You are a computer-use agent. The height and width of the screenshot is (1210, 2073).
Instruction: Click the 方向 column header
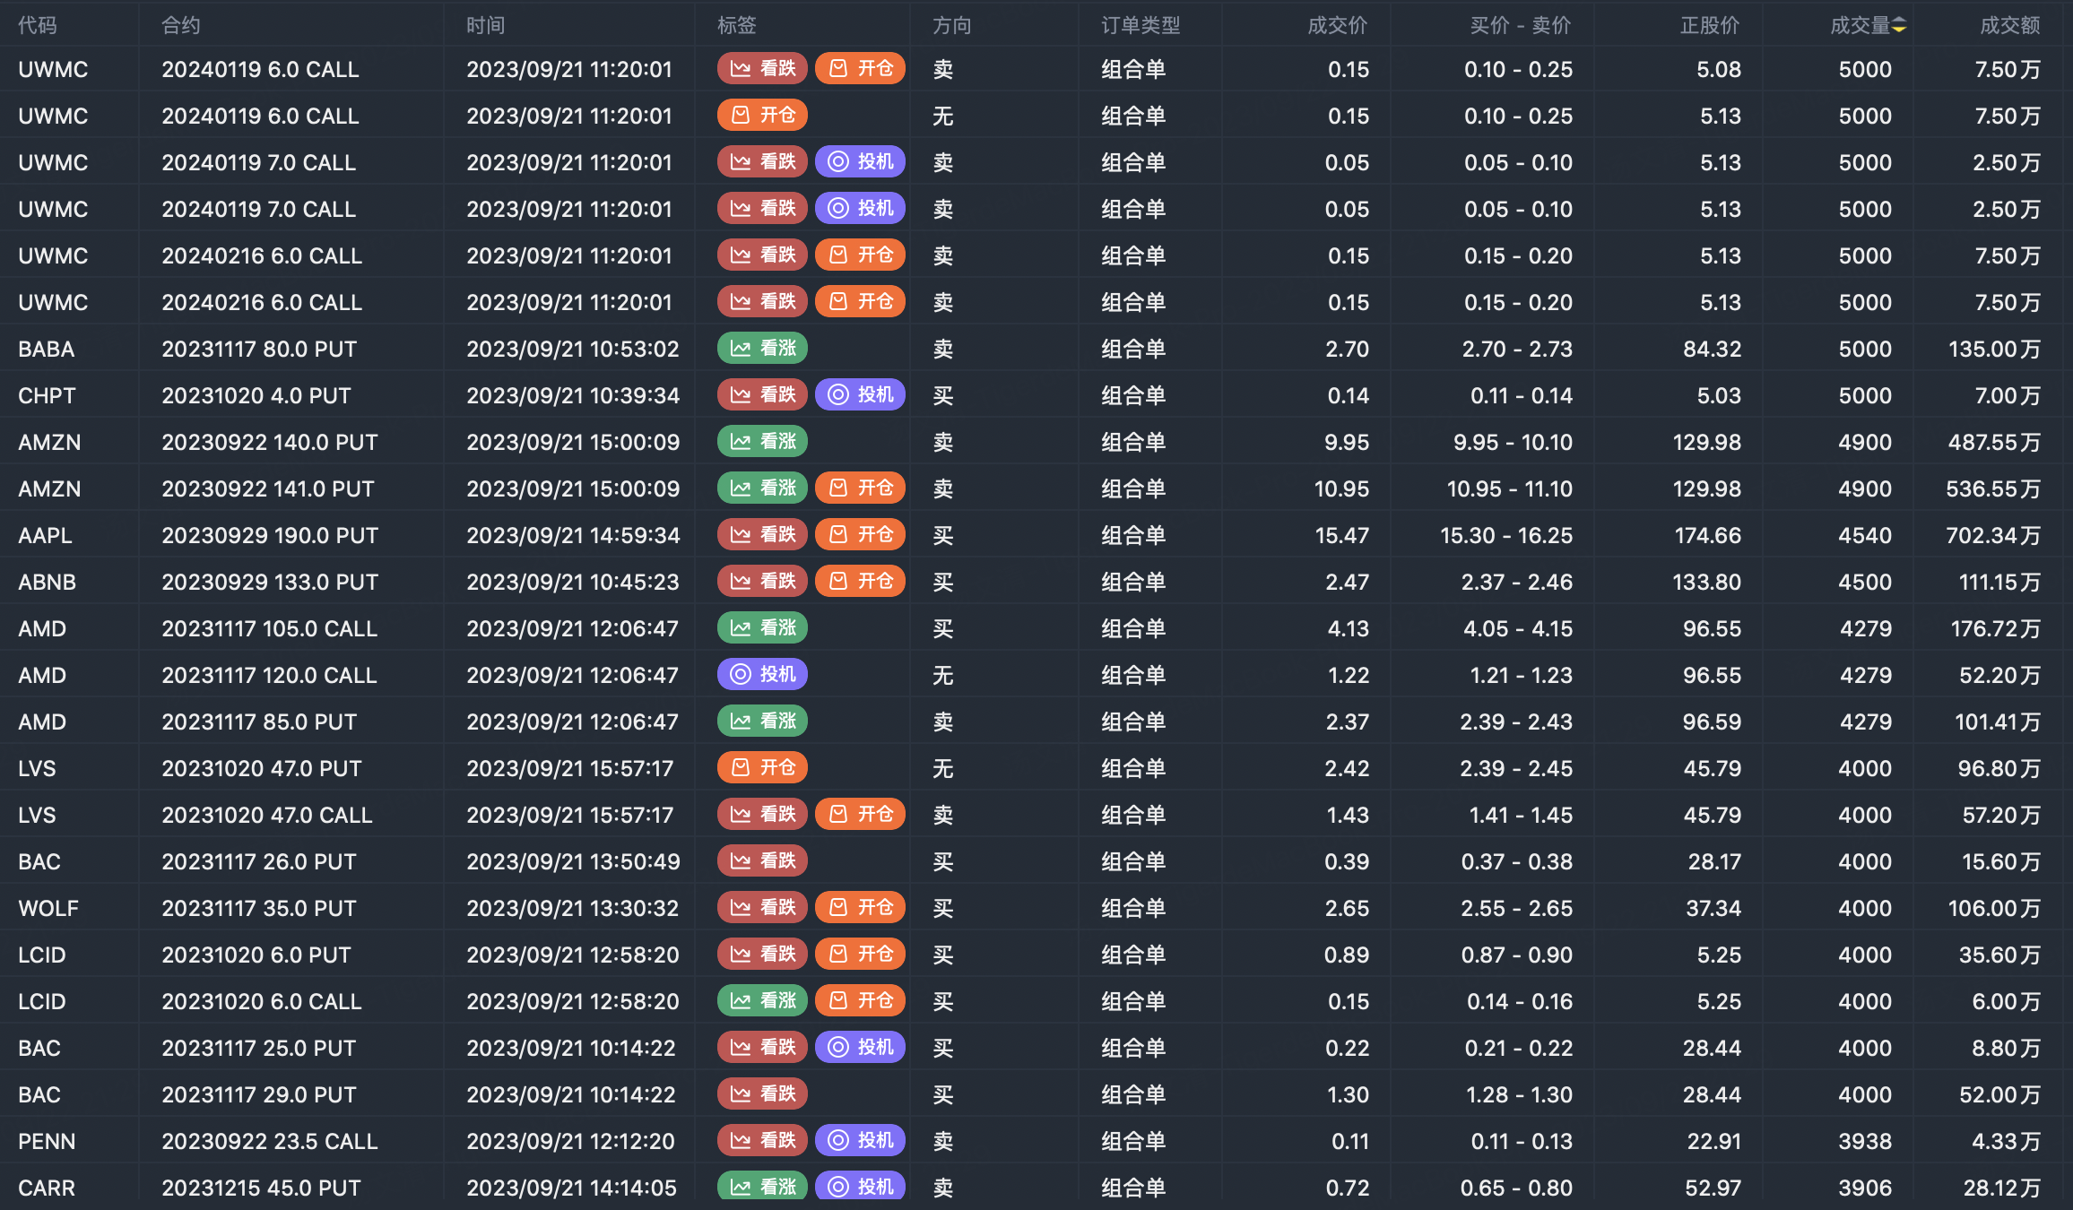(x=952, y=26)
